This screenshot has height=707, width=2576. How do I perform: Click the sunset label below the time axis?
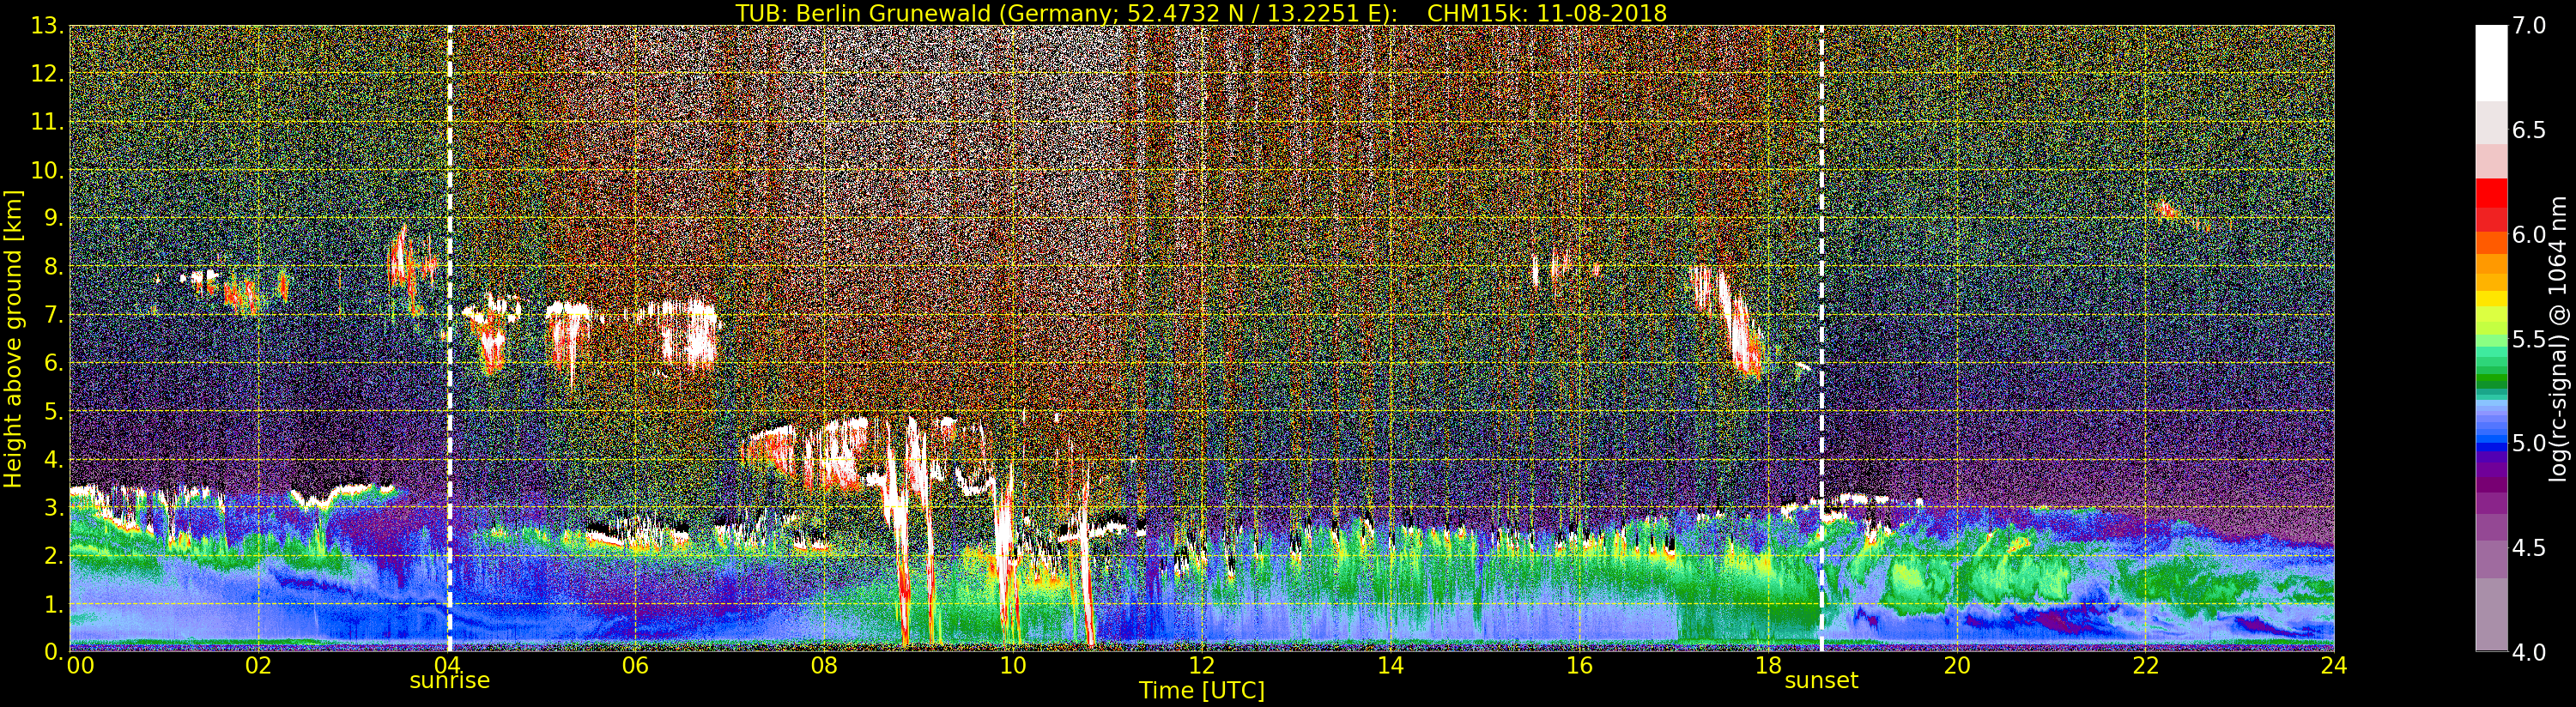tap(1821, 681)
